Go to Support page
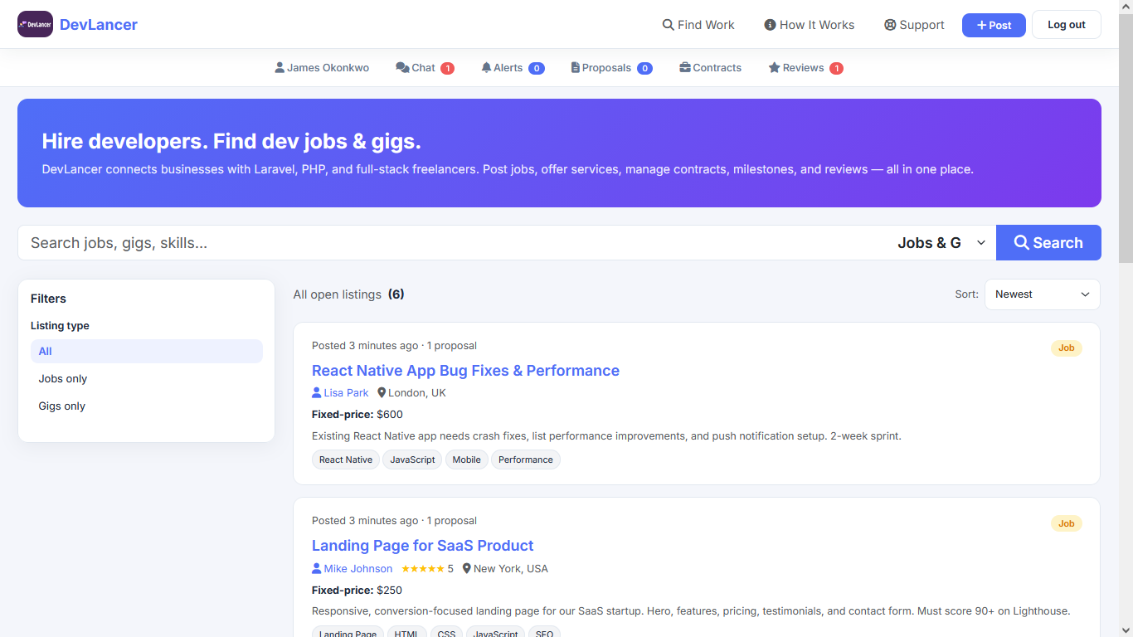Screen dimensions: 1133x637 914,25
